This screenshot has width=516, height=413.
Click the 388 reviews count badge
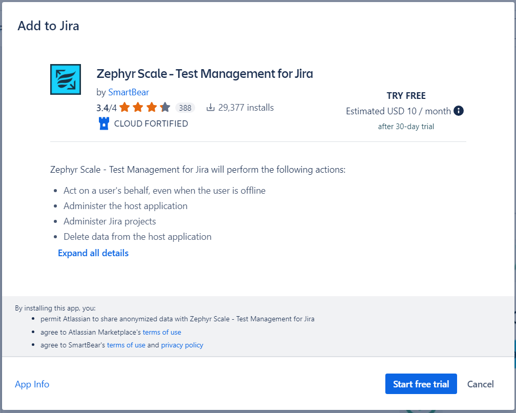coord(185,108)
